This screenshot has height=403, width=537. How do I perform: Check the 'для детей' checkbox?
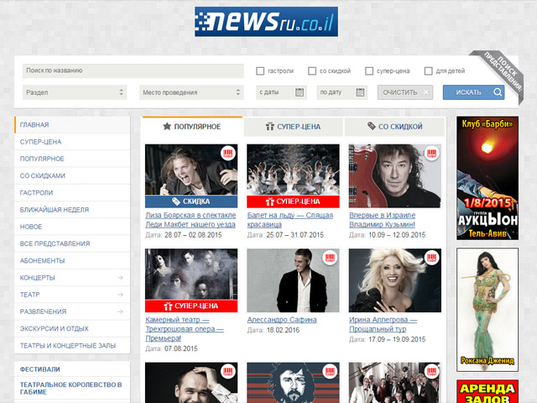(x=428, y=71)
